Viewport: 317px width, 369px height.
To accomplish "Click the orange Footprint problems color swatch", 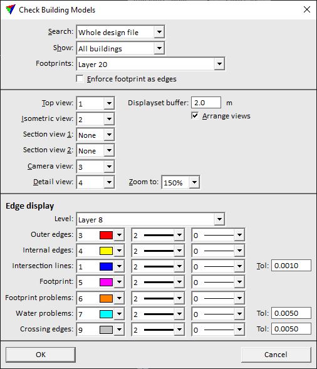I will 106,298.
